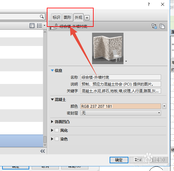Click the shared asset hand icon

54,27
